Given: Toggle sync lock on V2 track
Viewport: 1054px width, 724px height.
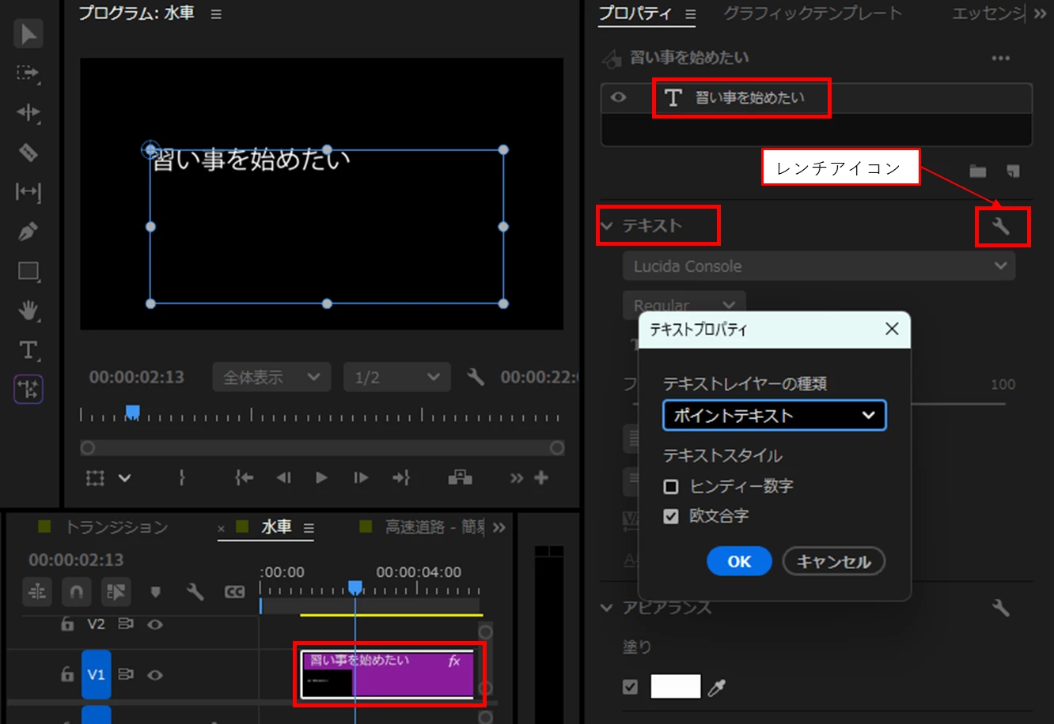Looking at the screenshot, I should pyautogui.click(x=125, y=624).
